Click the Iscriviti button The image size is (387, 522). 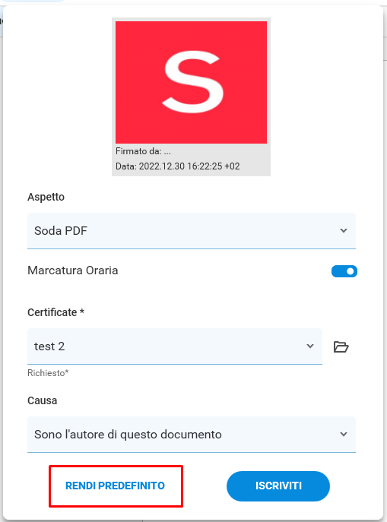pyautogui.click(x=278, y=486)
